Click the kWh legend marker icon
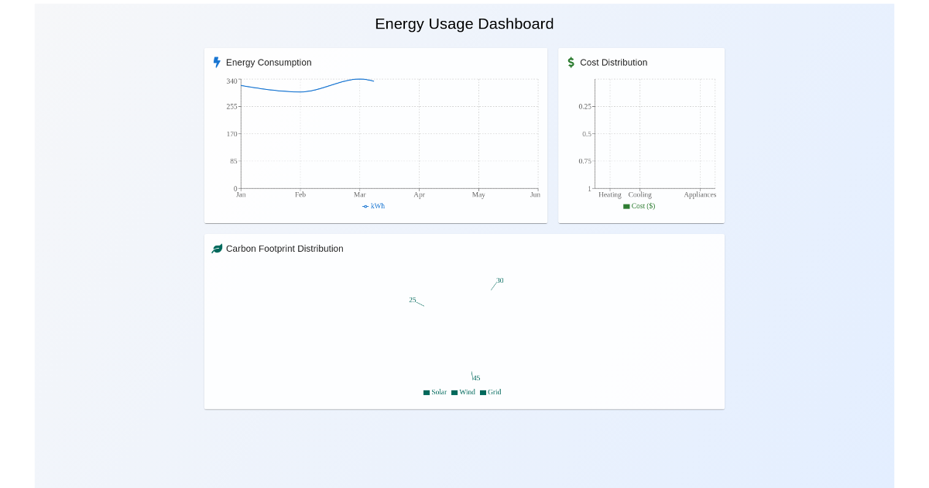The height and width of the screenshot is (488, 929). tap(365, 206)
